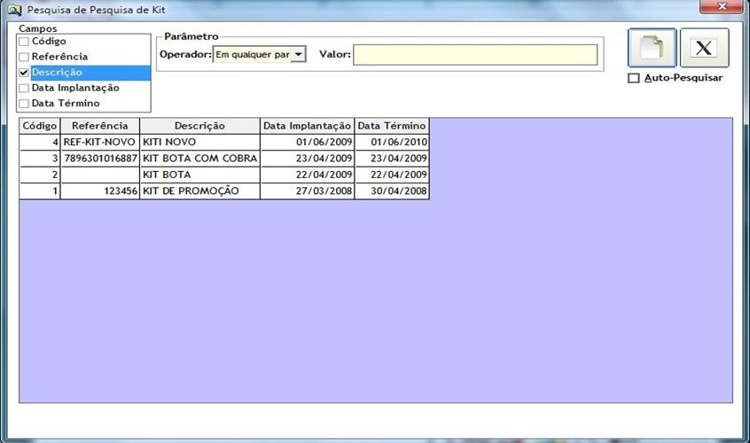This screenshot has width=750, height=443.
Task: Click the 7896301016887 reference cell
Action: click(x=100, y=159)
